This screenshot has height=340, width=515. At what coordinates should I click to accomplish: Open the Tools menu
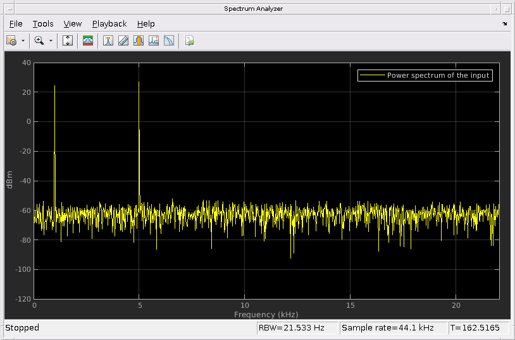pyautogui.click(x=43, y=23)
